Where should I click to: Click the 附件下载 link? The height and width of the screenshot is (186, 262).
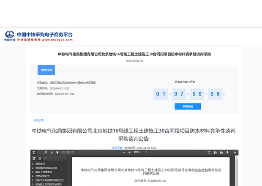point(117,148)
